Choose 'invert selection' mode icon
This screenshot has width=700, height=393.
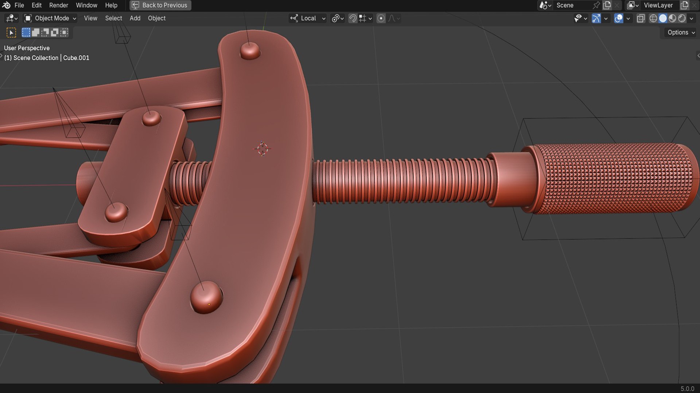(x=54, y=33)
